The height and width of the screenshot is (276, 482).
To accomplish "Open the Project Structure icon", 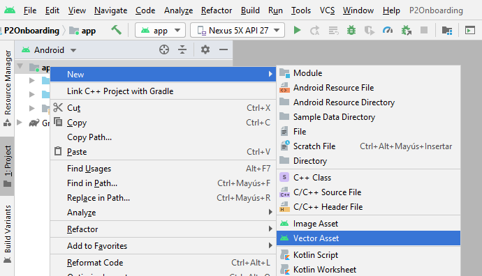I will (x=446, y=31).
